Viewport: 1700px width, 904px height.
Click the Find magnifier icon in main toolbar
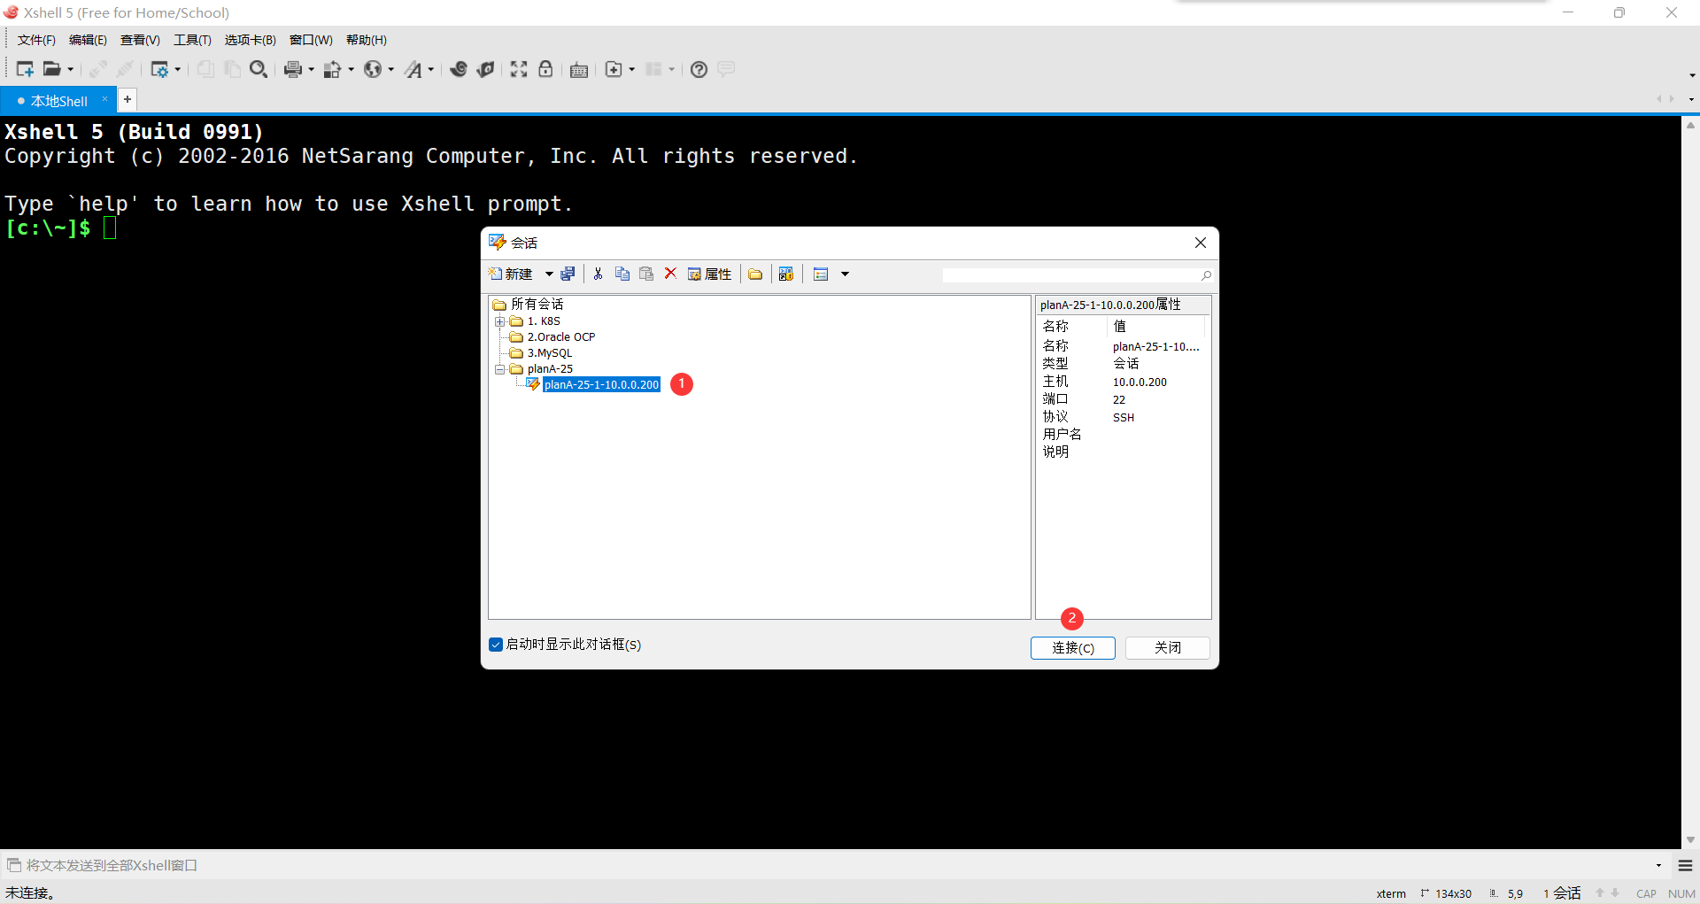click(x=259, y=69)
